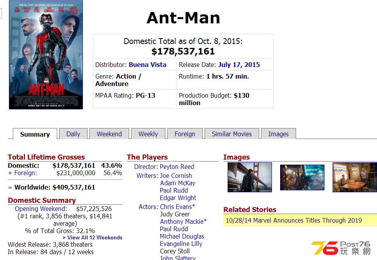Open the blue ant close-up thumbnail
Screen dimensions: 377x260
point(302,177)
